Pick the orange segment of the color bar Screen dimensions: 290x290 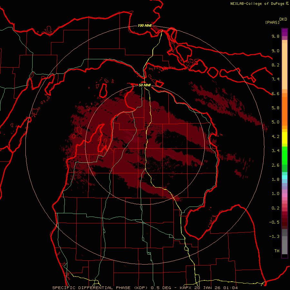pos(285,111)
